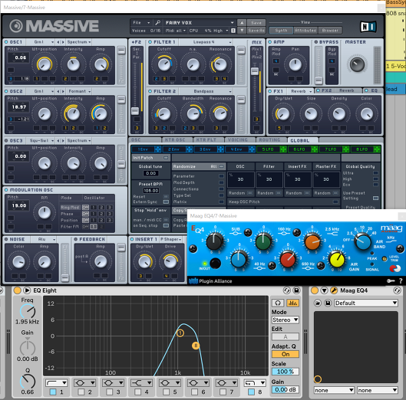Click EQ Eight spectrum analyzer icon

coord(292,303)
